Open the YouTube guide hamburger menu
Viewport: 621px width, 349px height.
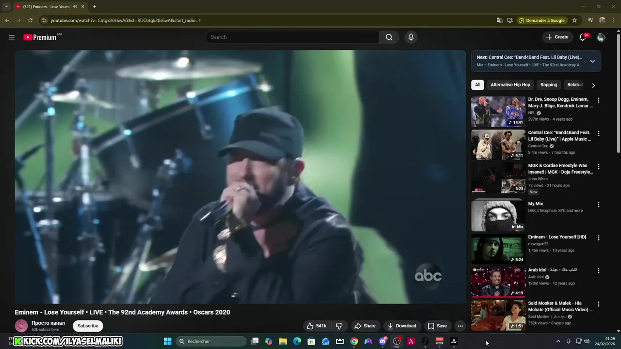tap(12, 37)
